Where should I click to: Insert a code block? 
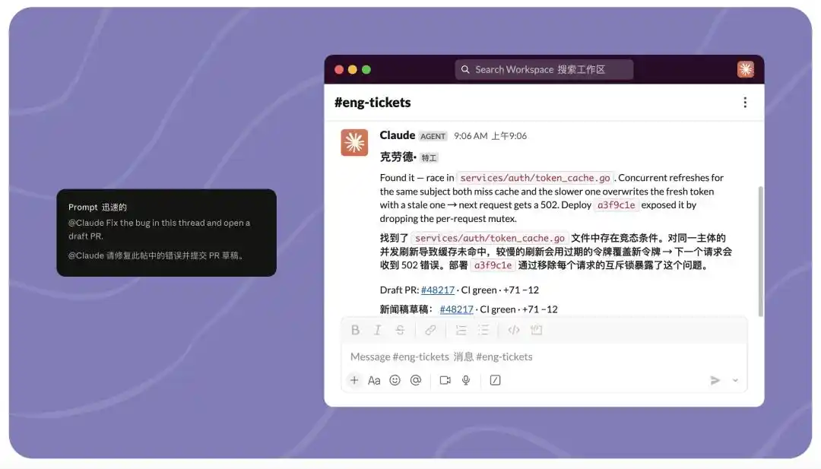(536, 330)
